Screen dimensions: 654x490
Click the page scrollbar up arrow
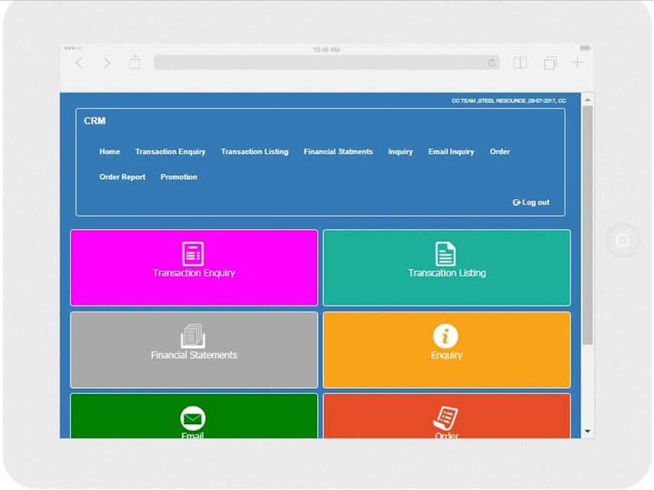click(x=587, y=100)
